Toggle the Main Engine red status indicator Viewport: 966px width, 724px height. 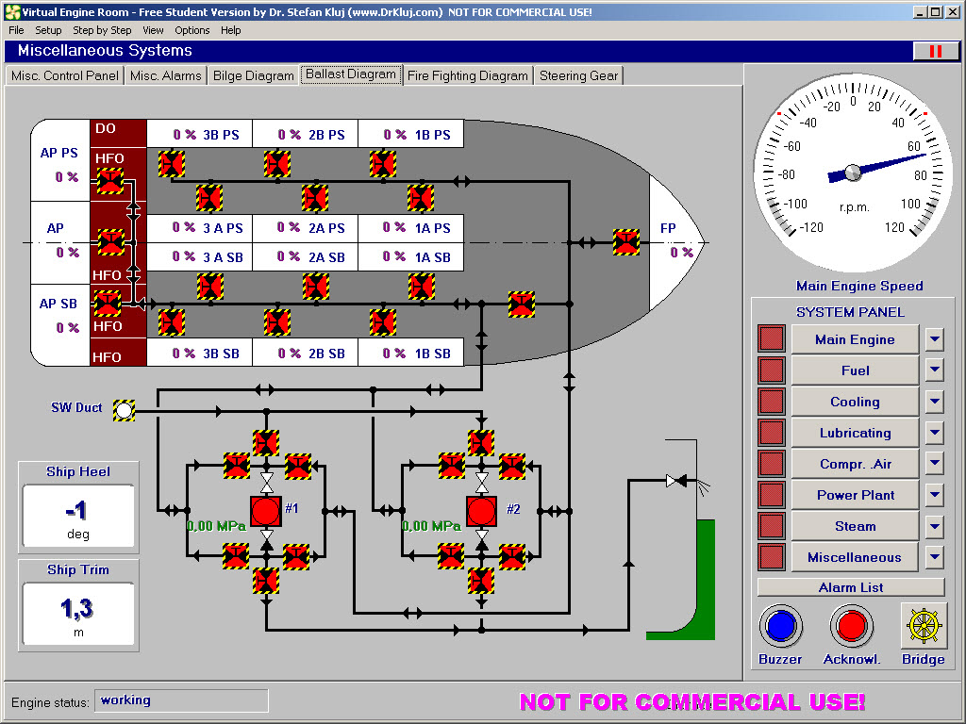[x=771, y=339]
